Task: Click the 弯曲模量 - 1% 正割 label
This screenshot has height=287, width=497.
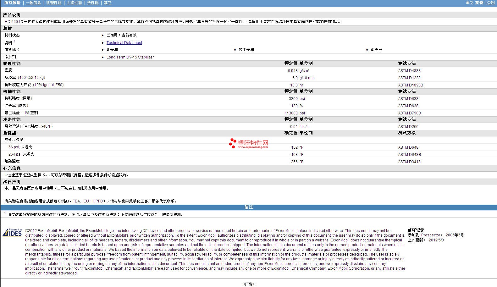Action: [x=21, y=113]
